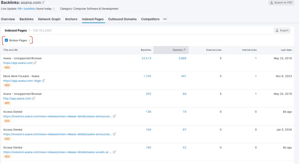Open the https://app.asana.com/ URL link

18,63
